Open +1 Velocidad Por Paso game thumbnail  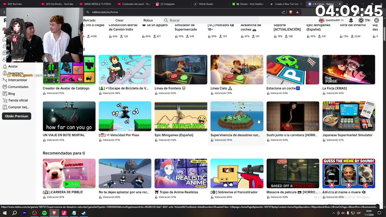point(125,116)
